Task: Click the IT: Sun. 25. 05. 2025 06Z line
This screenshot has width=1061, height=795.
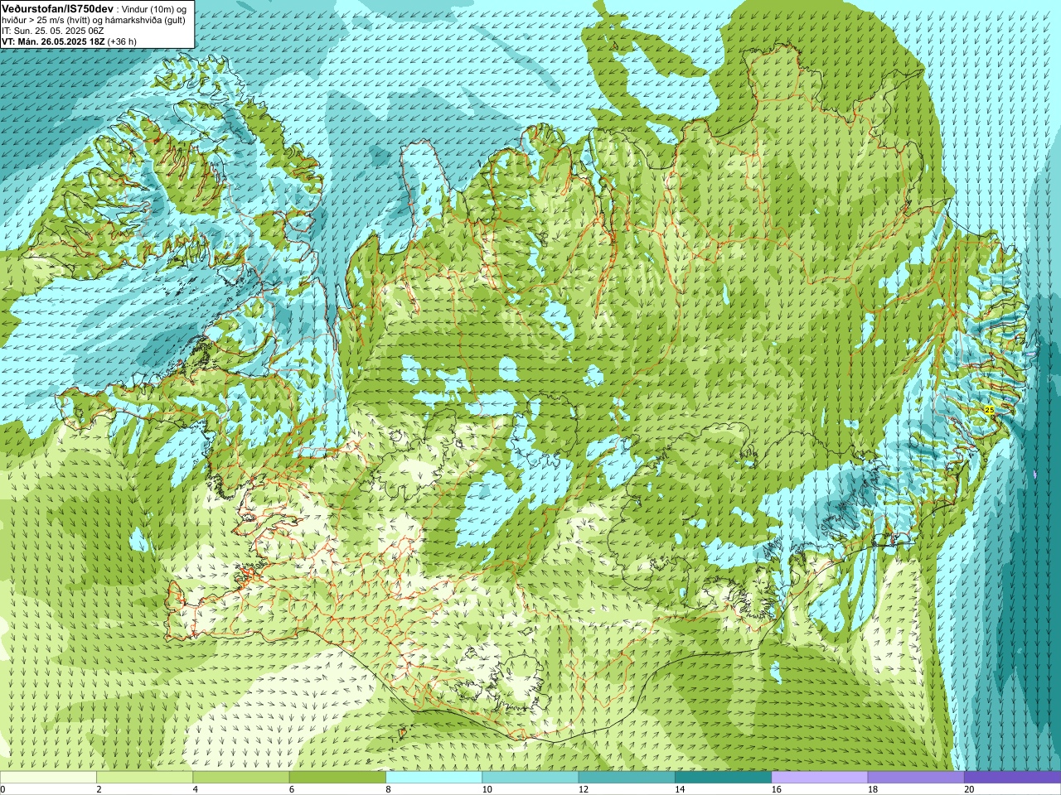Action: coord(52,30)
